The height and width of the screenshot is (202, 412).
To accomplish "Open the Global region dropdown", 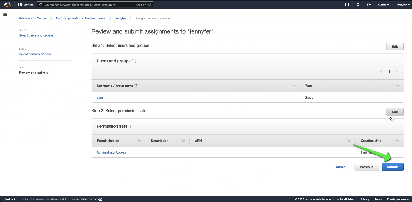I will click(384, 5).
